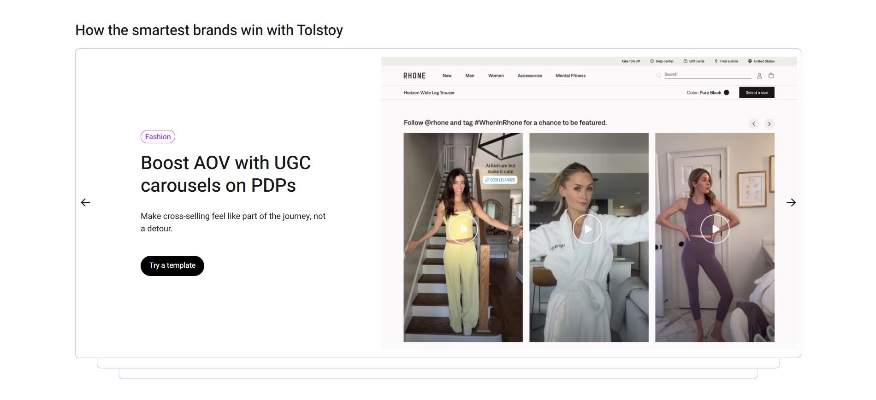
Task: Click the Color: Pure Black label
Action: tap(704, 93)
